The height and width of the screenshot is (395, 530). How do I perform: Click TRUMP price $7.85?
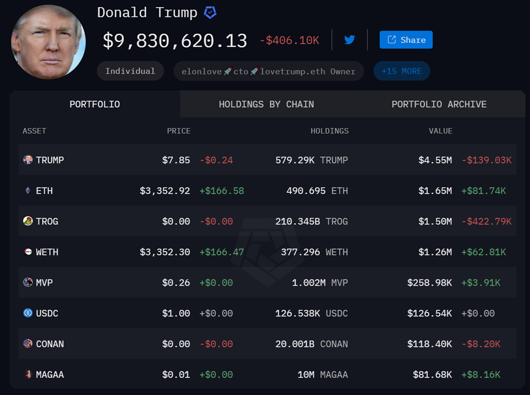coord(176,160)
